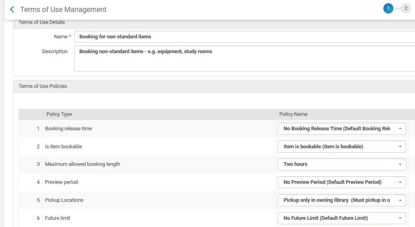Click the Policy Type column header
415x227 pixels.
coord(59,114)
